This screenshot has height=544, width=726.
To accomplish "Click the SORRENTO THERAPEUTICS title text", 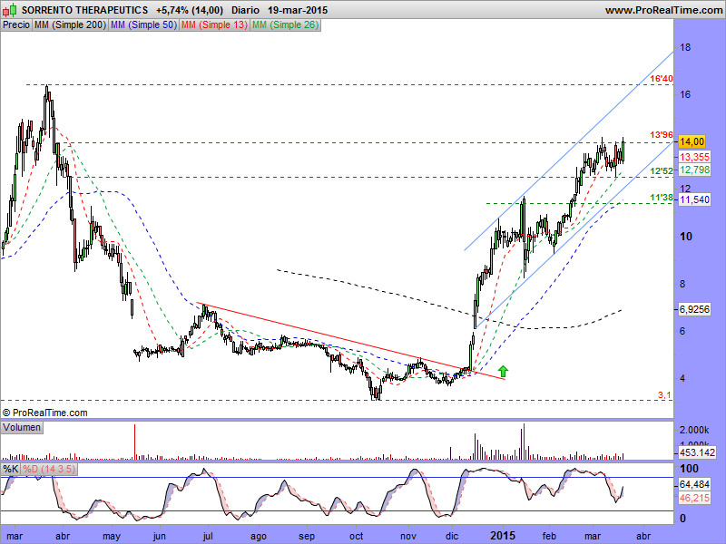I will coord(84,10).
